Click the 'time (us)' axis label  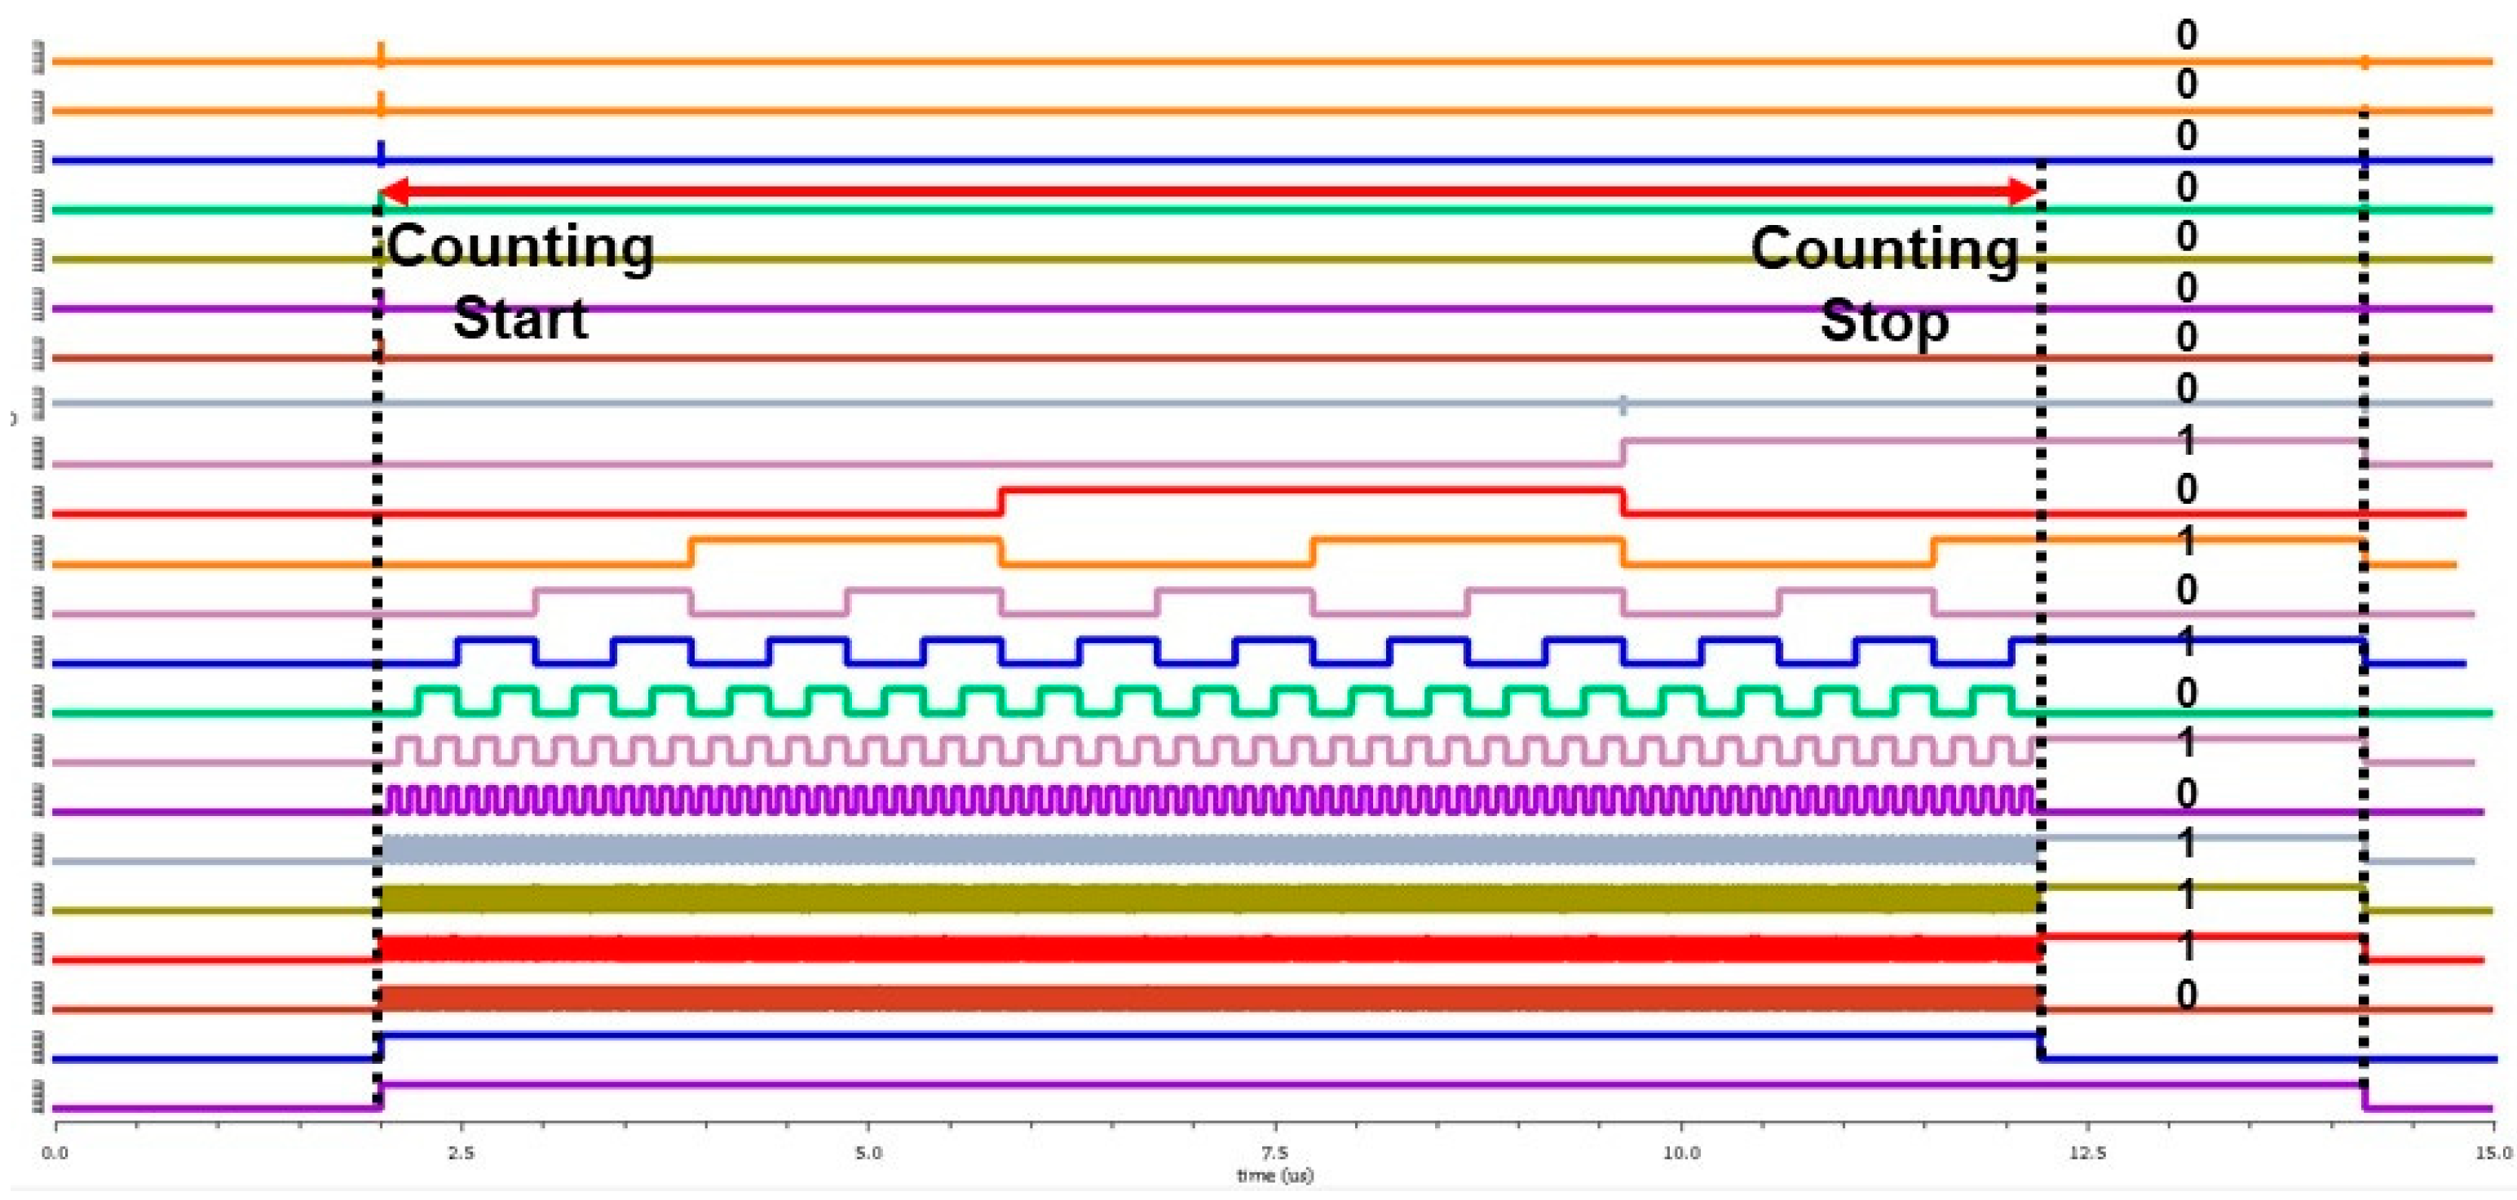click(1274, 1176)
